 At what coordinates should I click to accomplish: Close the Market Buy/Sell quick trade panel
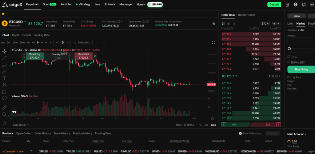click(x=95, y=56)
